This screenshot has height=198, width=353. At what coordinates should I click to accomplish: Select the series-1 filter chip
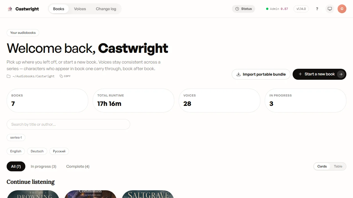click(16, 137)
